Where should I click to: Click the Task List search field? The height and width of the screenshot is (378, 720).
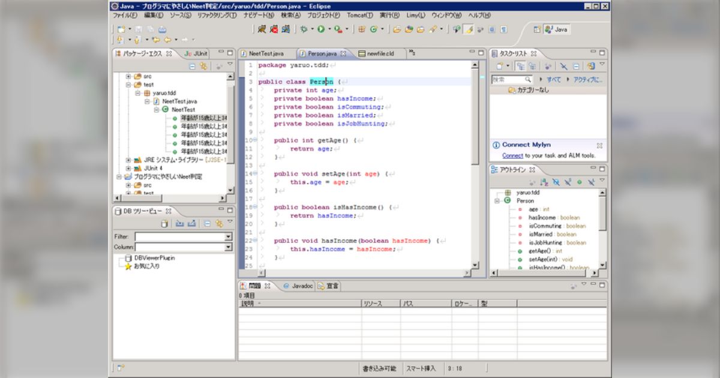508,79
